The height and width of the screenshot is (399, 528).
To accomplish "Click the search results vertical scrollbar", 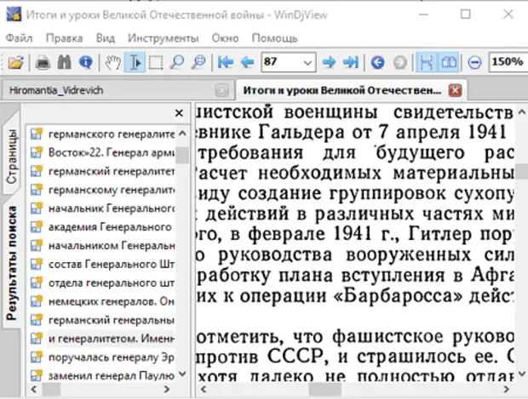I will point(182,255).
